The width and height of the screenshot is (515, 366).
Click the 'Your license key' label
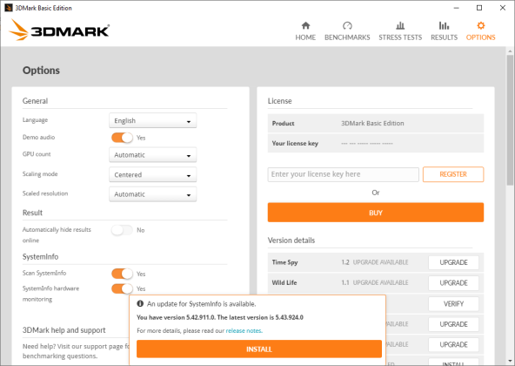pos(295,143)
